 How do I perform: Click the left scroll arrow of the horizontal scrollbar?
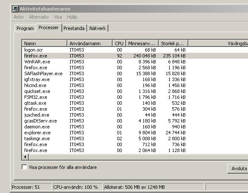coord(25,157)
